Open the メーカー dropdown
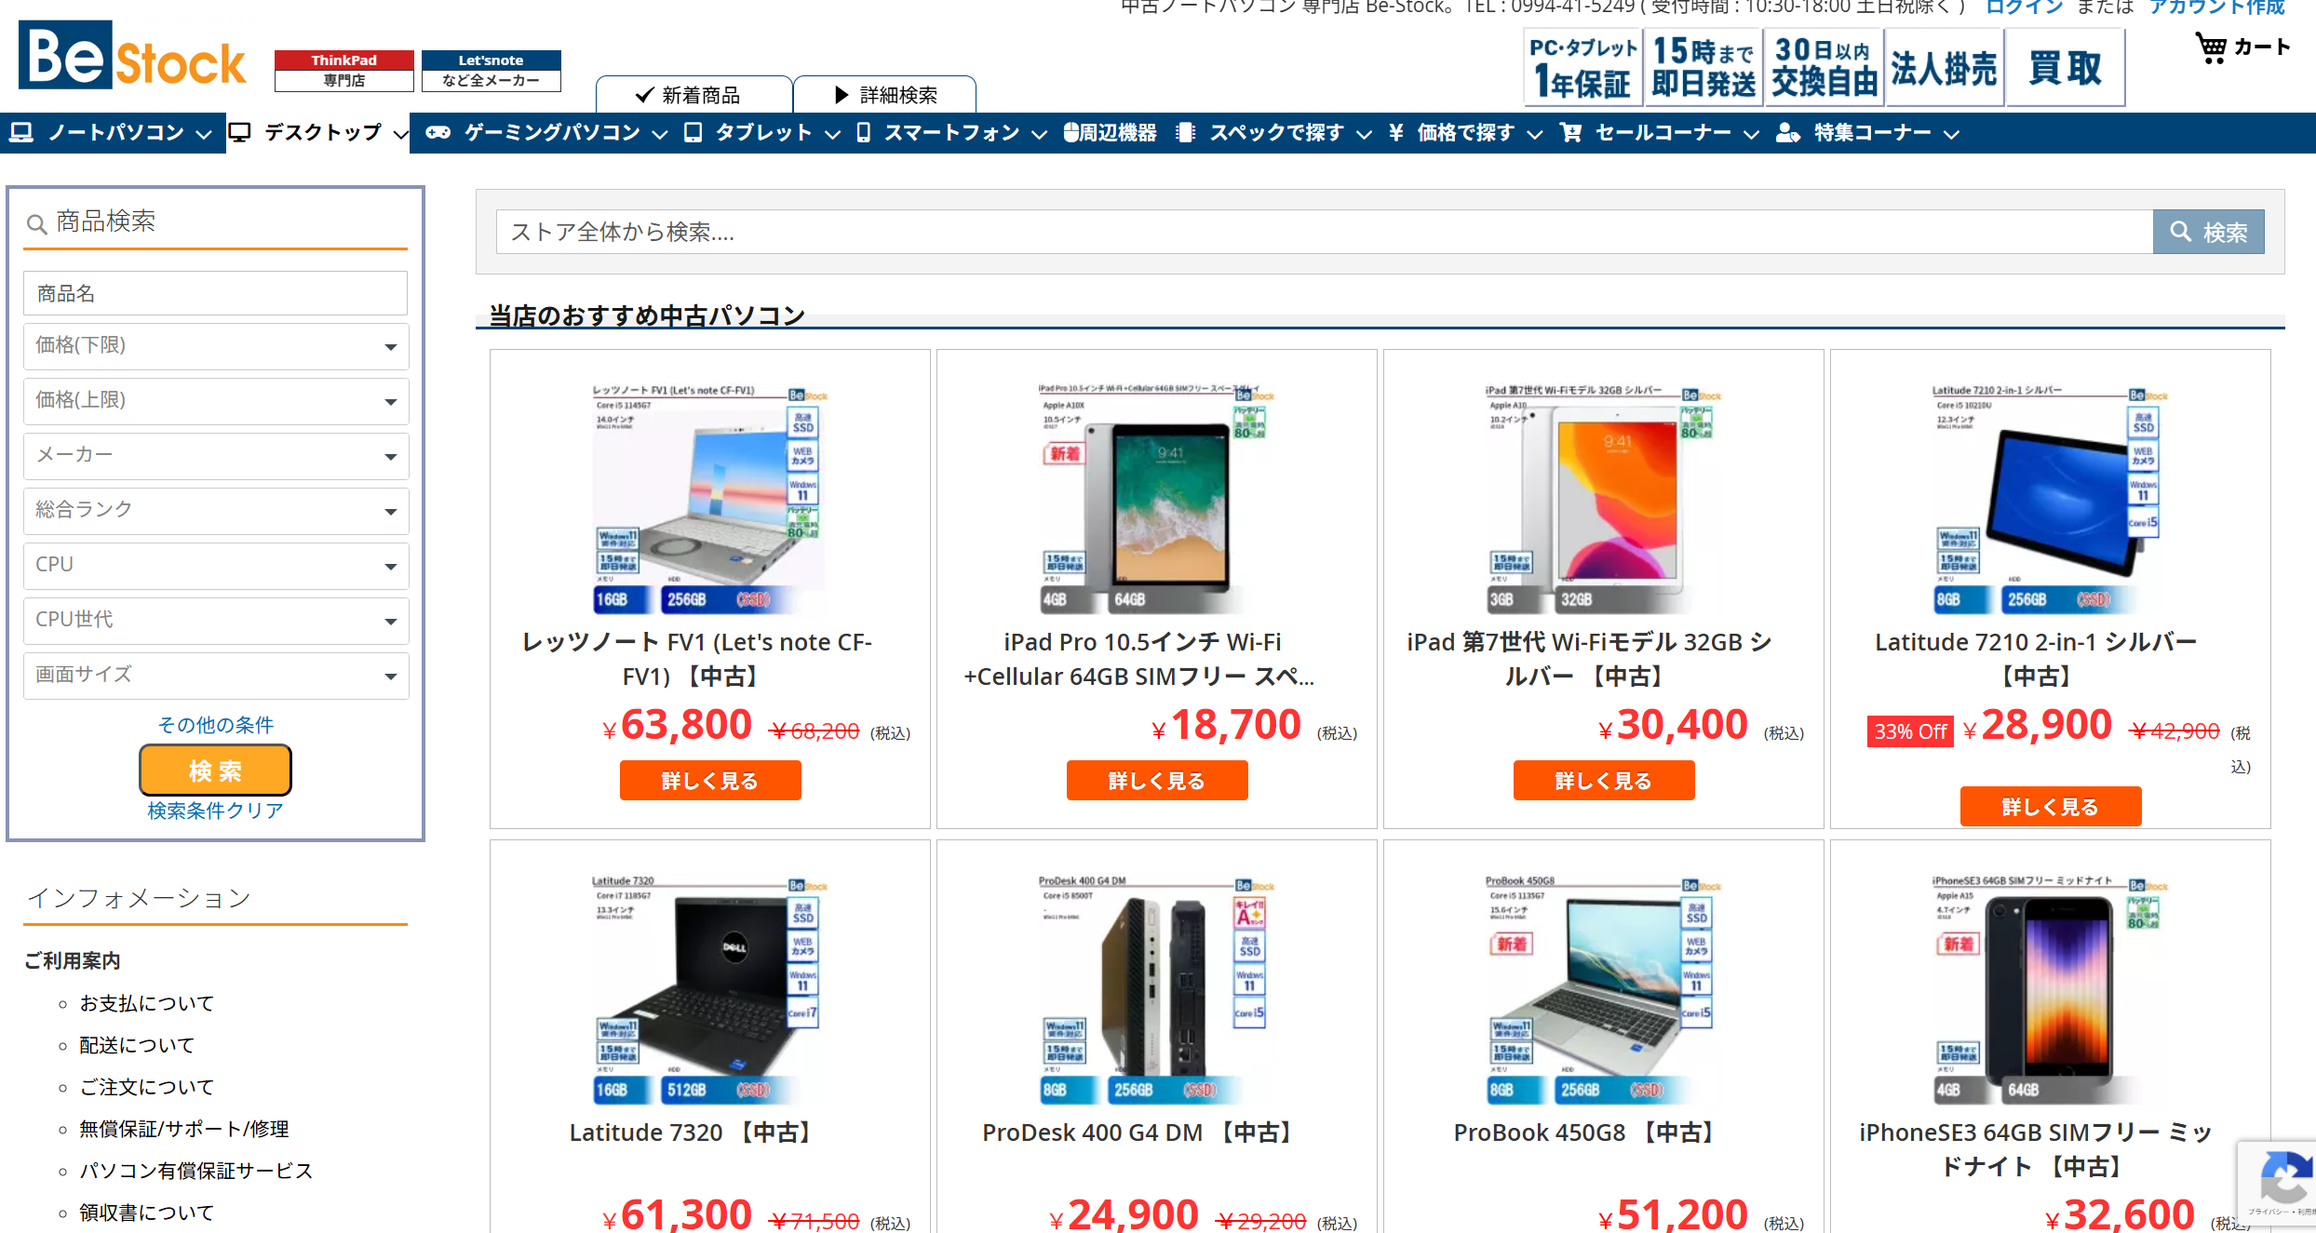 pyautogui.click(x=216, y=456)
